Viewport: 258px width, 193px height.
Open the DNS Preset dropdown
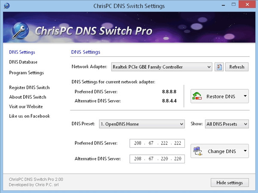(141, 124)
